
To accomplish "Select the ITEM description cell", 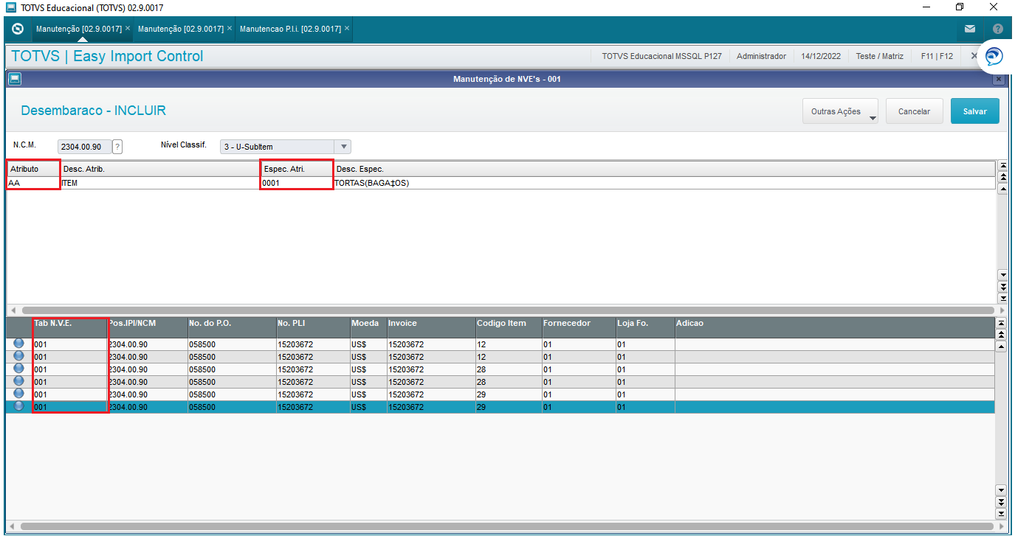I will click(160, 183).
